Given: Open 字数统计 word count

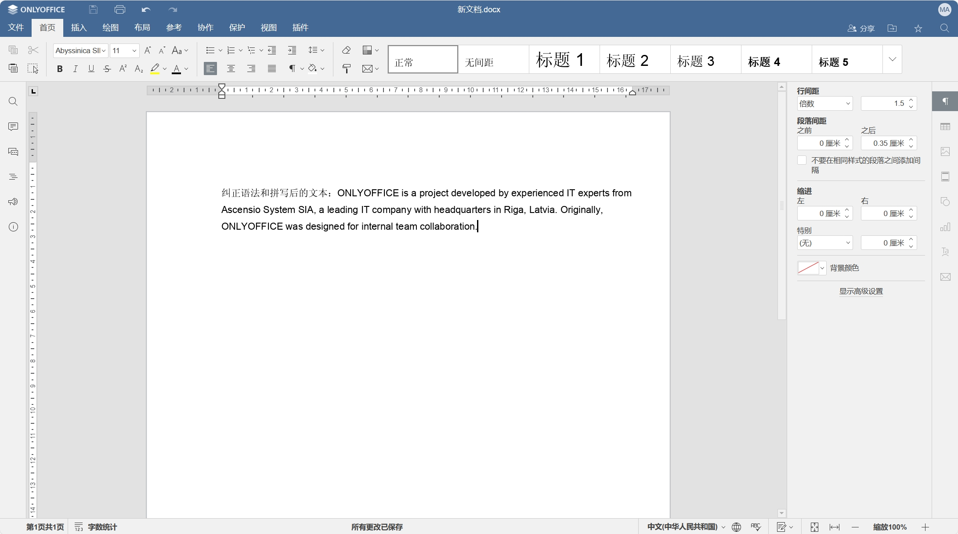Looking at the screenshot, I should click(96, 527).
